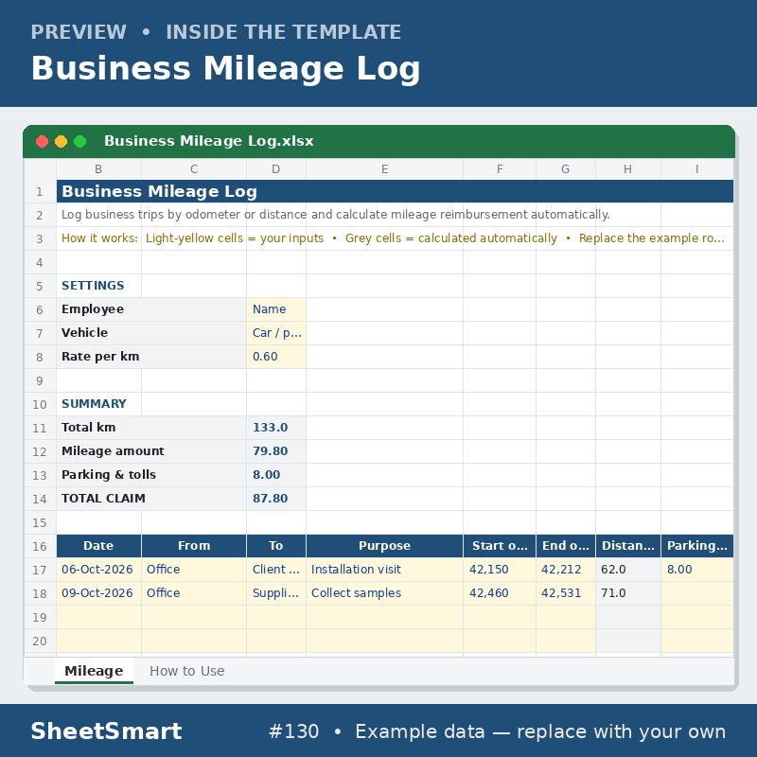Select row 20 header
Screen dimensions: 757x757
40,641
